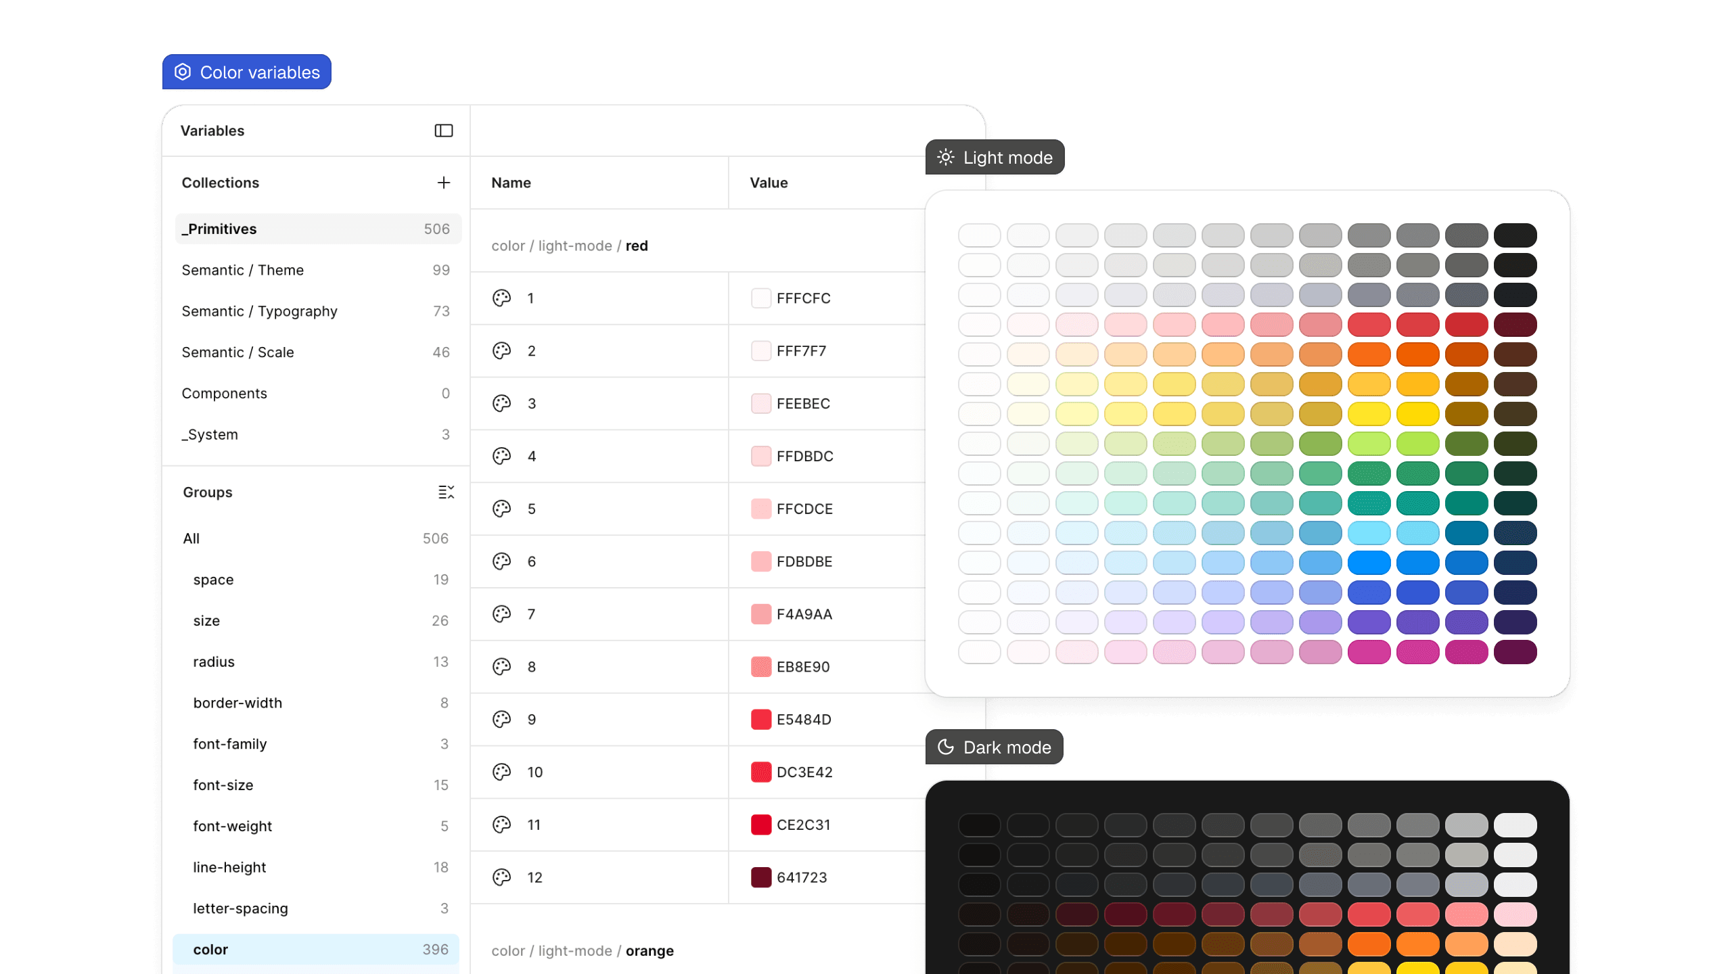This screenshot has width=1732, height=974.
Task: Open the Semantic / Scale collection
Action: pyautogui.click(x=318, y=352)
